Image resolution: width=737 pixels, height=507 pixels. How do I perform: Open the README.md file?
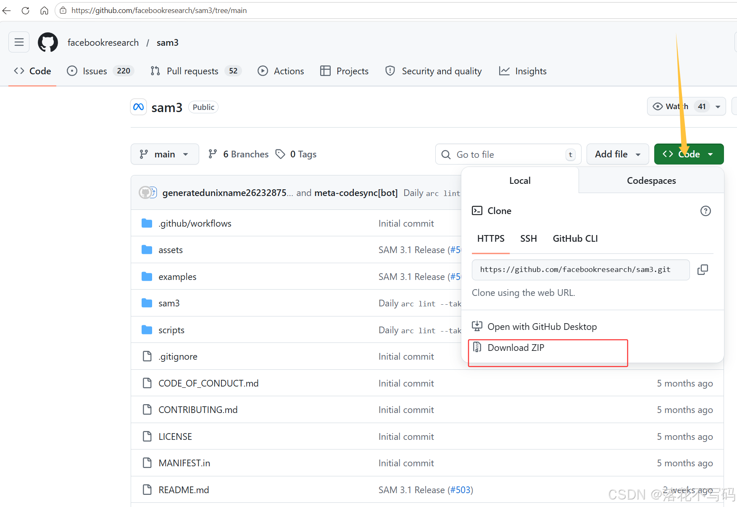[184, 490]
